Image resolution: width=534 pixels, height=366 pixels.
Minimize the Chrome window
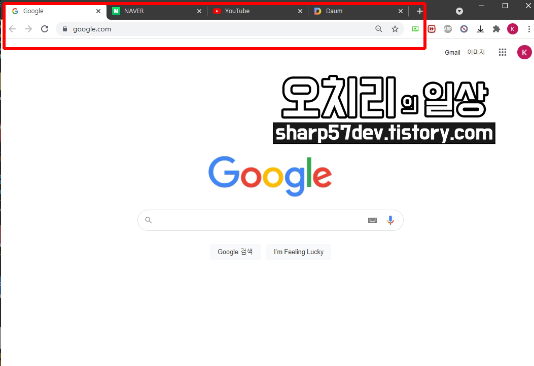pos(482,6)
